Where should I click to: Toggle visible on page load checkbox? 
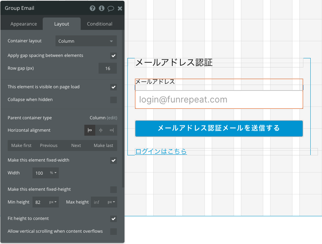[113, 87]
